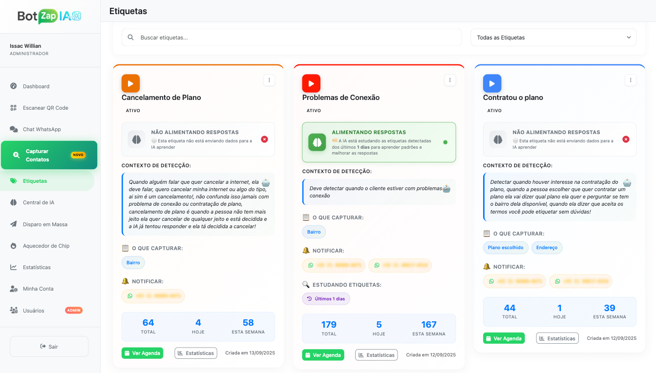Select the Últimos 1 dias study chip
This screenshot has width=656, height=373.
[x=326, y=298]
